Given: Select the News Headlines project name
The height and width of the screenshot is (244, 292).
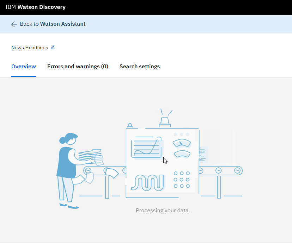Looking at the screenshot, I should 30,48.
